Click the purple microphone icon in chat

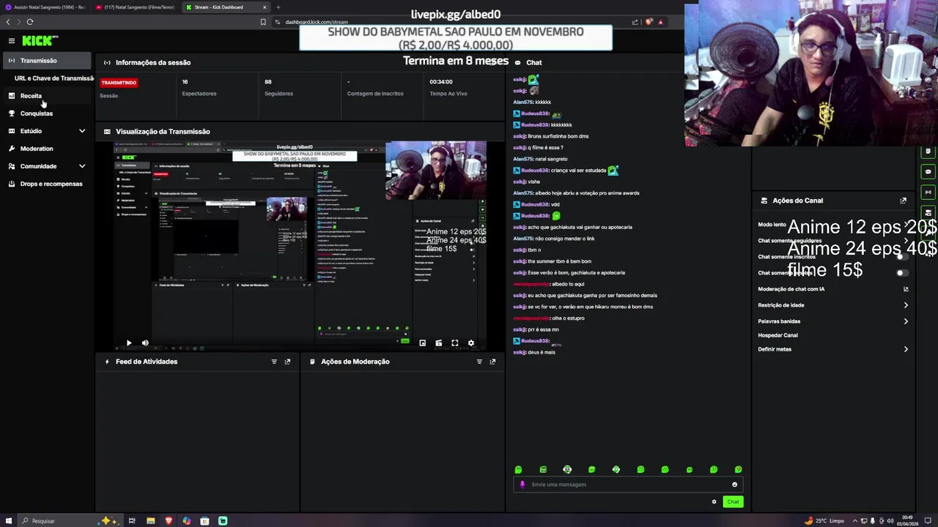(522, 485)
